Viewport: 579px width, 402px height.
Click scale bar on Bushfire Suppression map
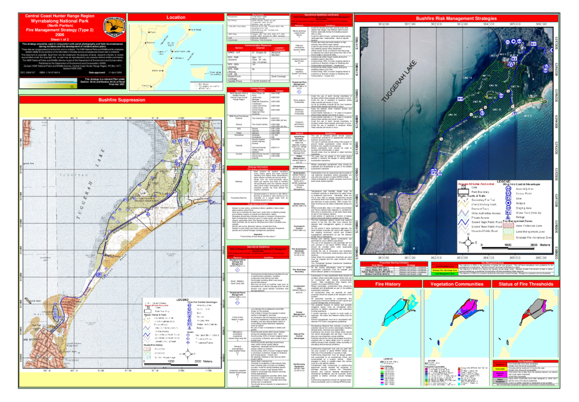(x=171, y=365)
